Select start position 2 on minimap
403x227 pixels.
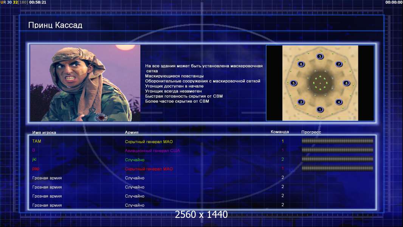(301, 102)
